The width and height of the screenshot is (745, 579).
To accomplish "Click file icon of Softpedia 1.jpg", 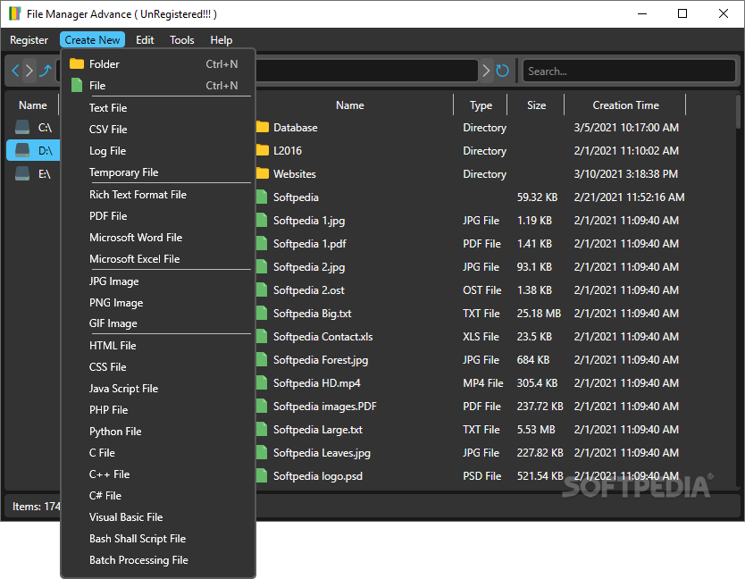I will tap(262, 220).
